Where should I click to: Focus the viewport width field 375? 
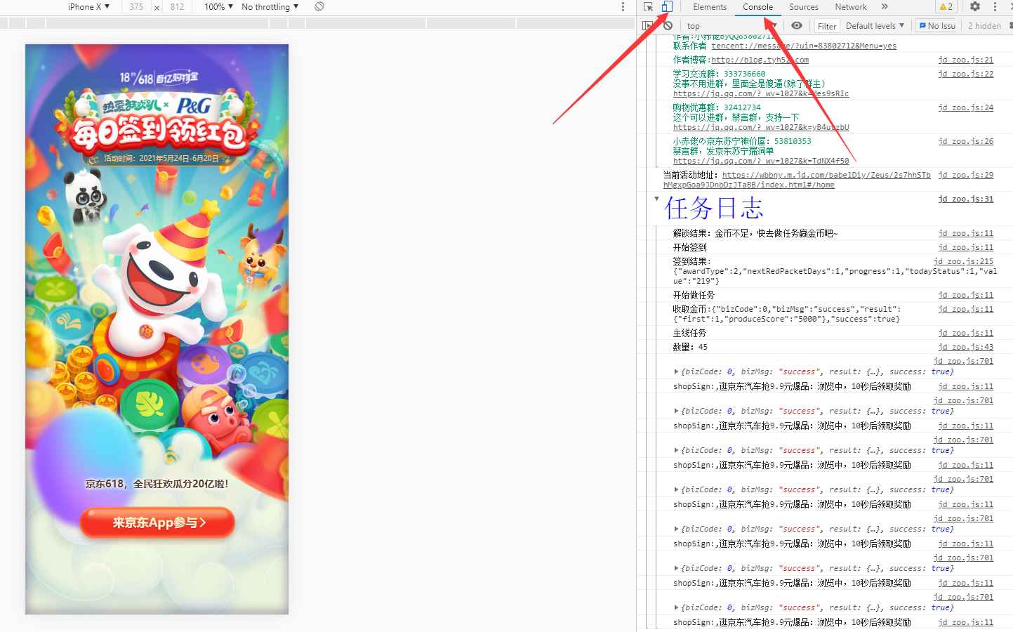point(136,7)
